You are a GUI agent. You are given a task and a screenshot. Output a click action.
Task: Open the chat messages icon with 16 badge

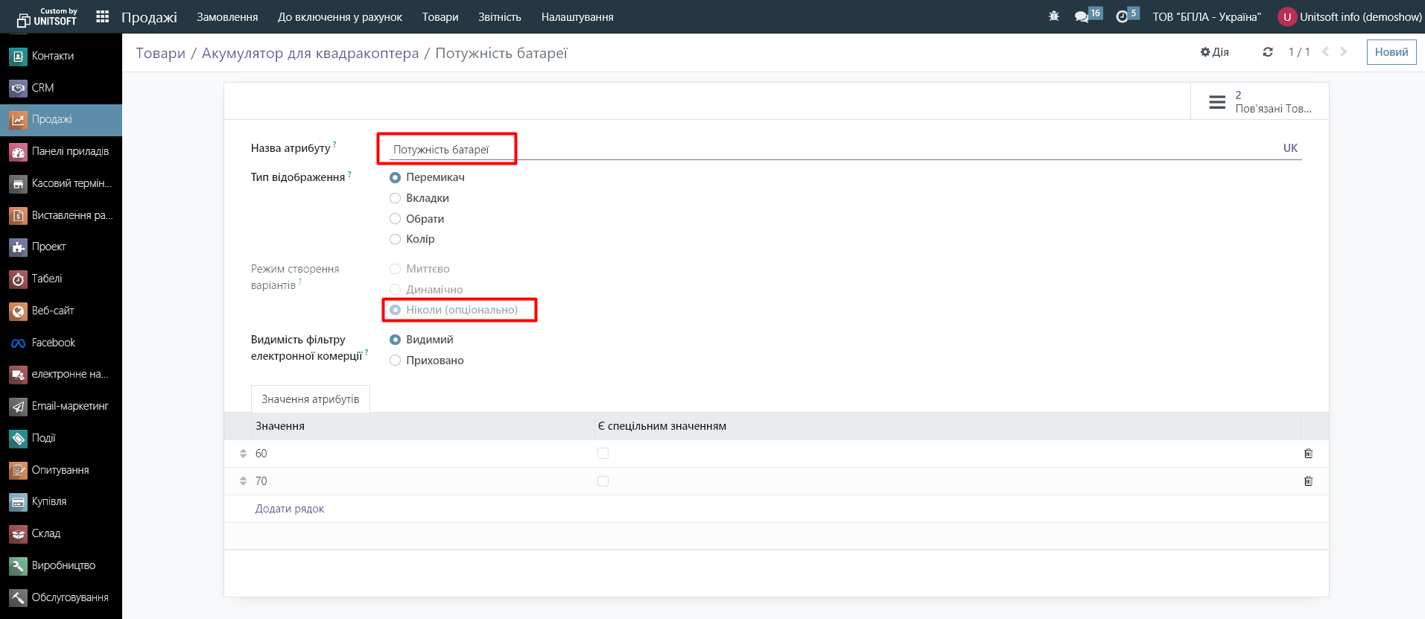tap(1082, 16)
